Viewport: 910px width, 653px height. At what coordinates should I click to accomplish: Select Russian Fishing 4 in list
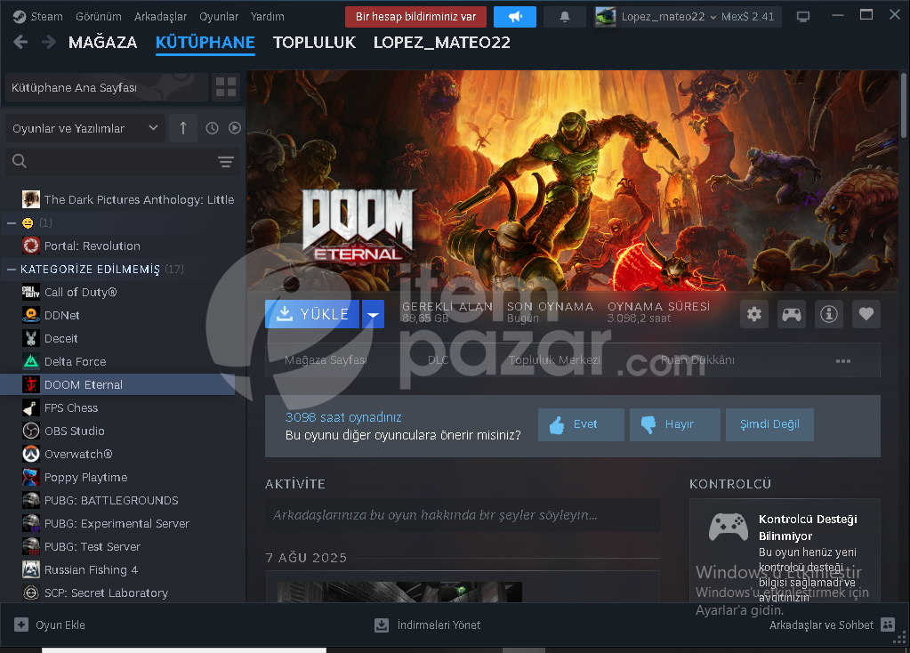pyautogui.click(x=117, y=570)
